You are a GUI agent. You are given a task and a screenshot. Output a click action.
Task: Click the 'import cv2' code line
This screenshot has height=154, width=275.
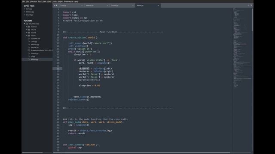tap(70, 12)
